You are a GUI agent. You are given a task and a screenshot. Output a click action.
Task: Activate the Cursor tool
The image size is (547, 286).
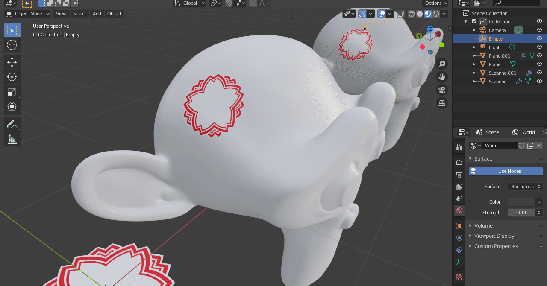click(12, 45)
